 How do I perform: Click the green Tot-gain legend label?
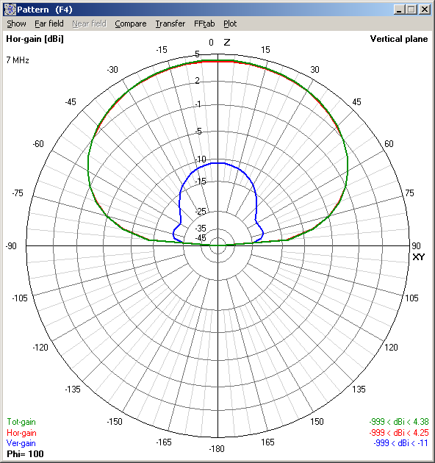(21, 422)
